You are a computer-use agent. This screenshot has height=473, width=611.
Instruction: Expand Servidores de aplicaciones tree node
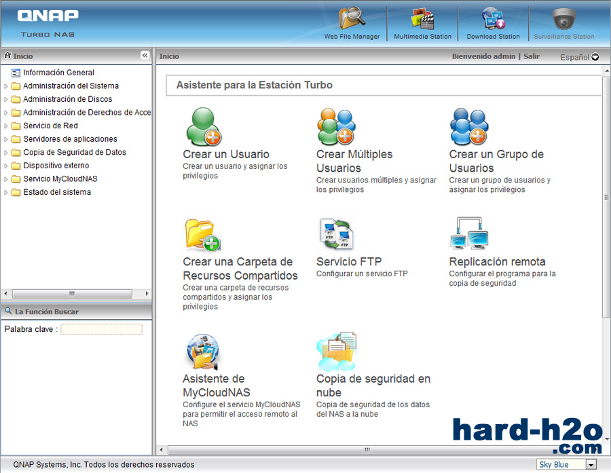coord(6,139)
